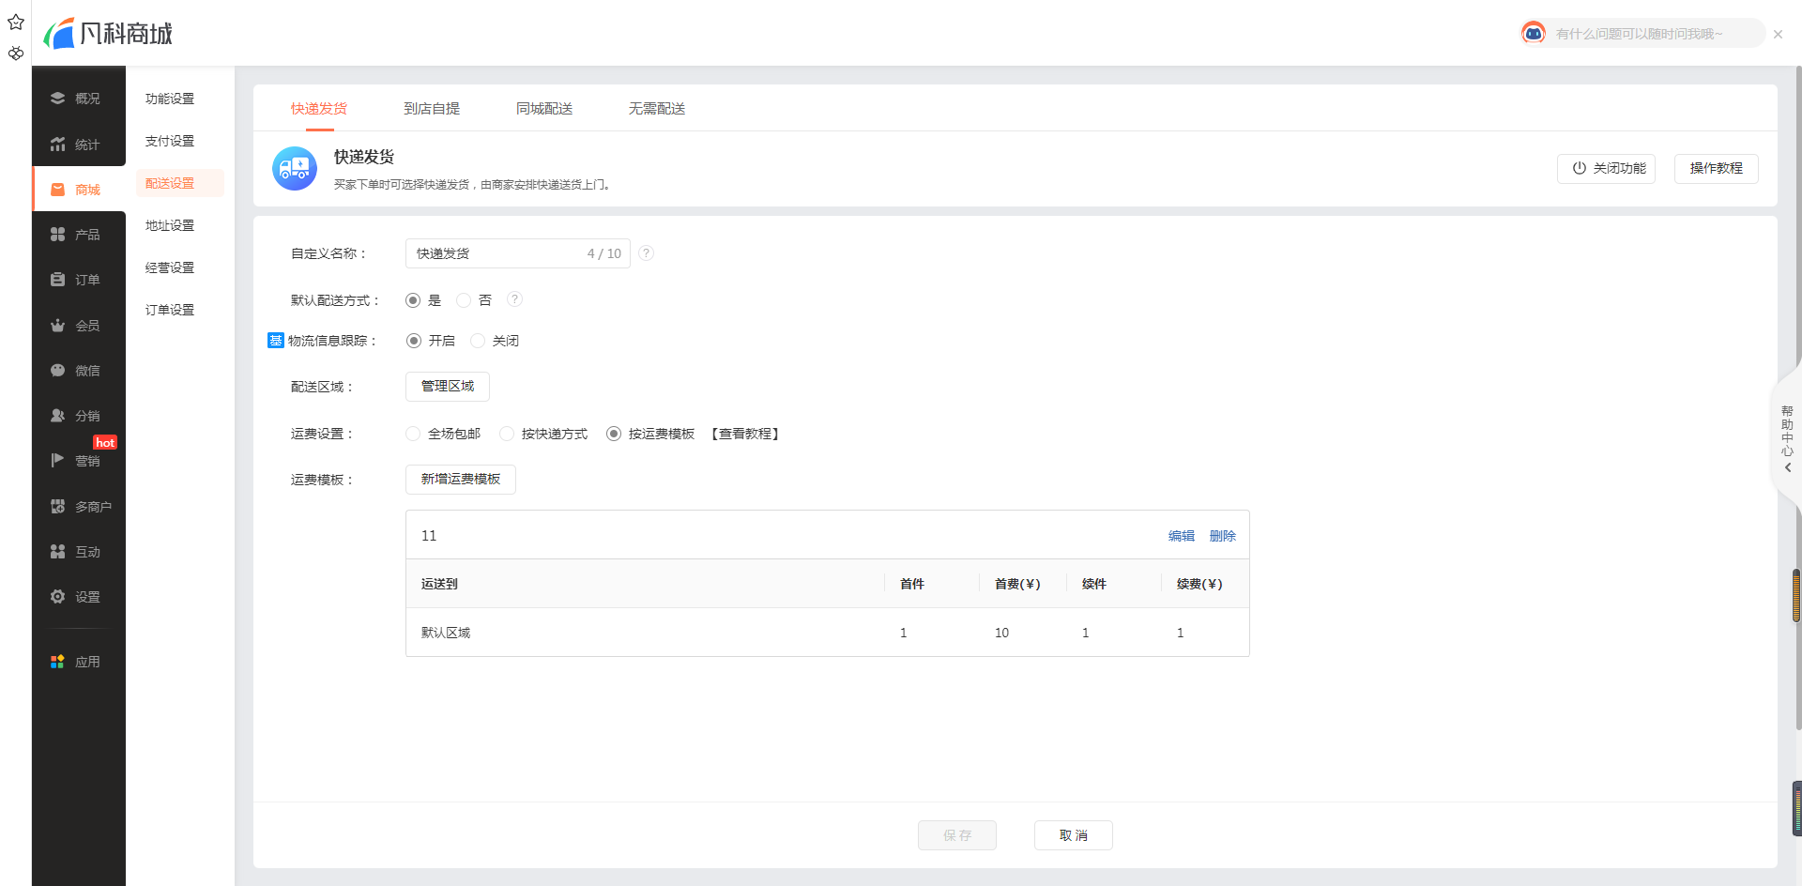Click the 默认区域 table cell
The height and width of the screenshot is (886, 1802).
[x=446, y=633]
